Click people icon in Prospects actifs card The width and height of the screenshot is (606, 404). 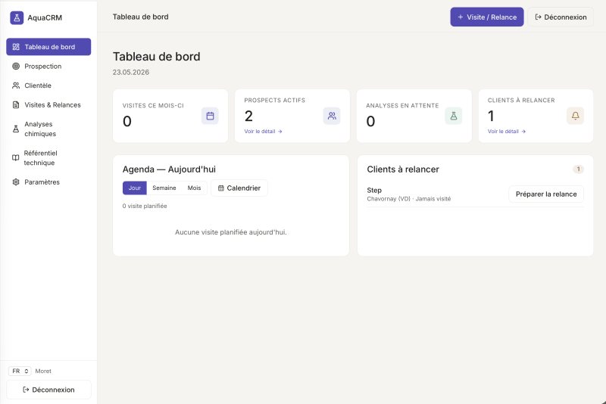tap(332, 116)
